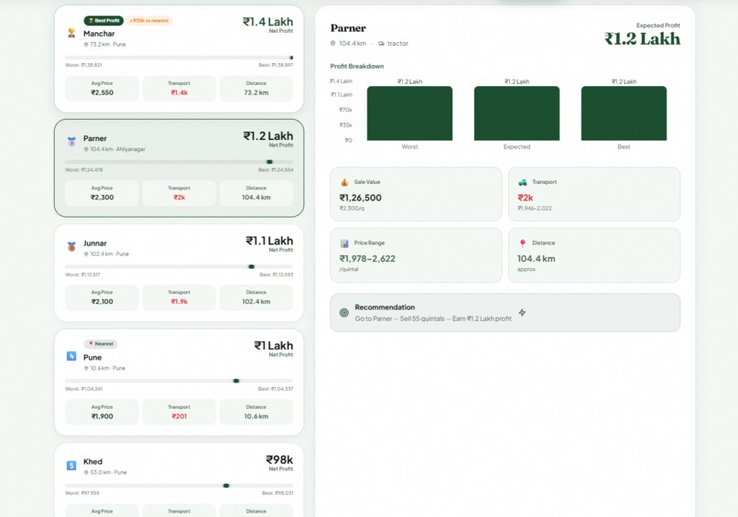The image size is (738, 517).
Task: Click the money bag icon on Sale Value
Action: 344,182
